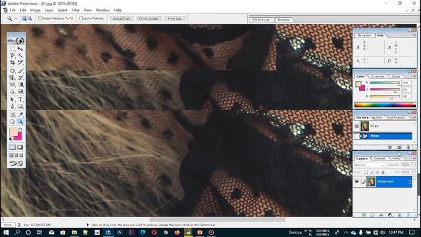Viewport: 421px width, 237px height.
Task: Open the blending mode Normal dropdown
Action: pyautogui.click(x=370, y=165)
